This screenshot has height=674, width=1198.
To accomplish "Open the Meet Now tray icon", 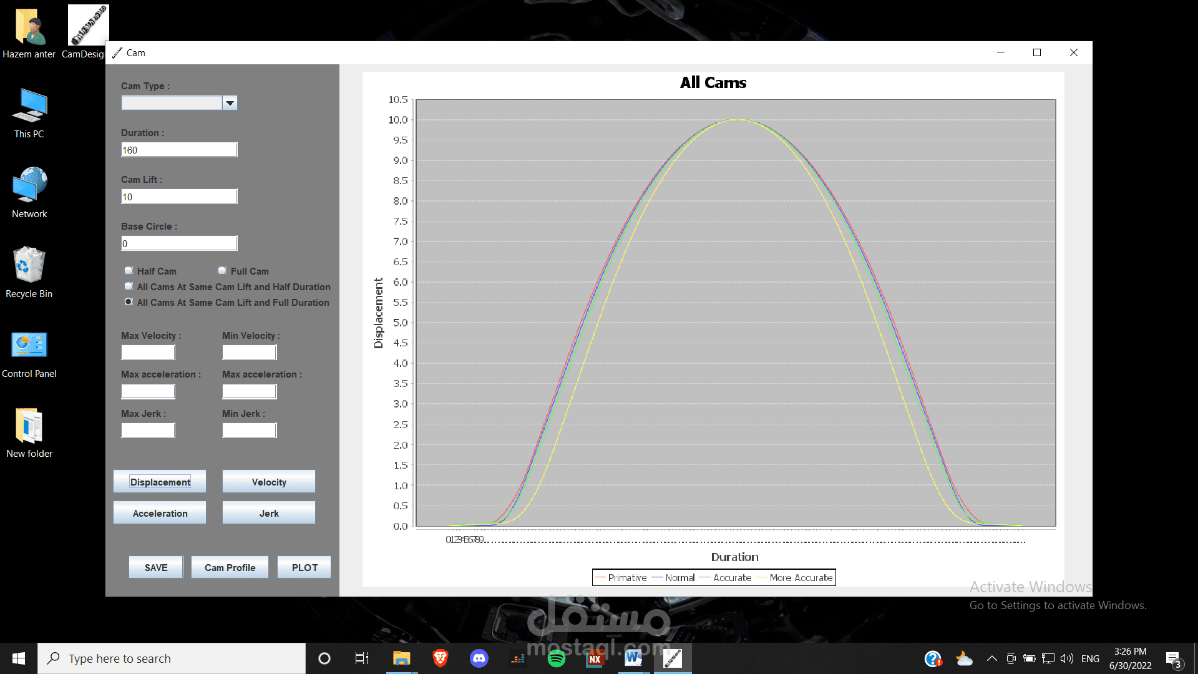I will (x=1011, y=658).
